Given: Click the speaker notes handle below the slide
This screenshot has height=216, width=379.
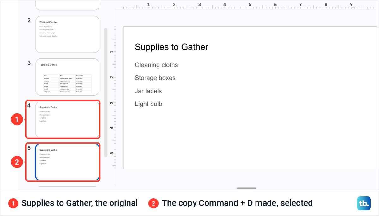Looking at the screenshot, I should (x=246, y=188).
